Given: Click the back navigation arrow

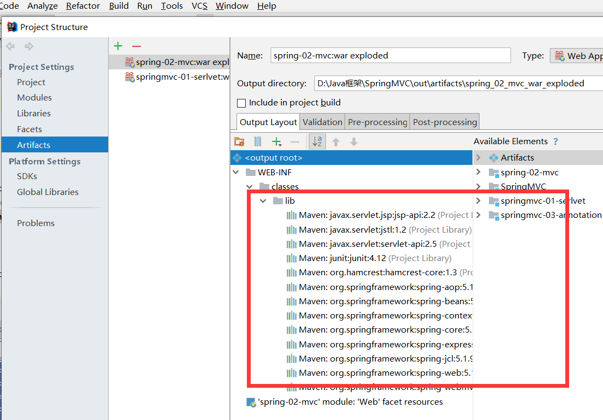Looking at the screenshot, I should point(10,46).
